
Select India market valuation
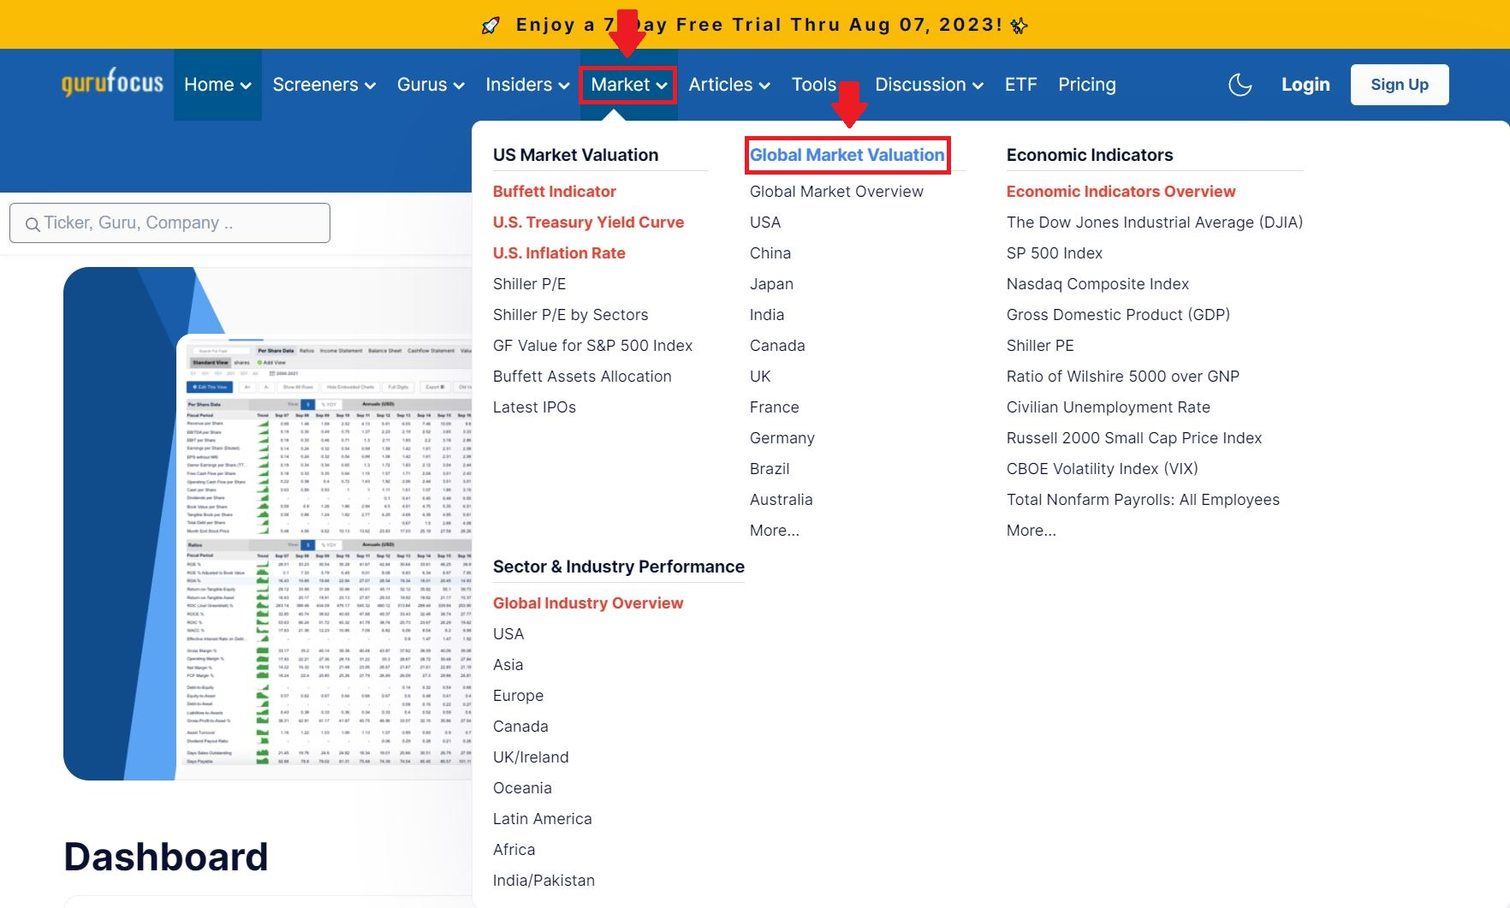click(767, 315)
